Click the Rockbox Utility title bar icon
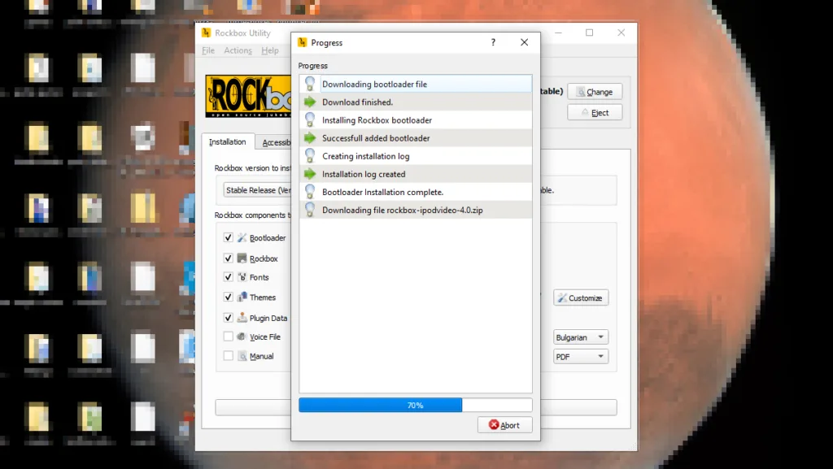Screen dimensions: 833x469 point(206,33)
